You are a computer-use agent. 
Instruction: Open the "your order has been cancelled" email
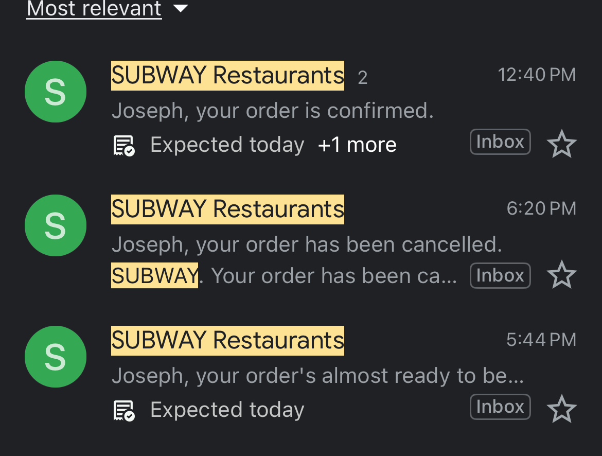(306, 244)
